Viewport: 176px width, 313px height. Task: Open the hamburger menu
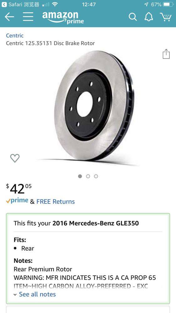coord(28,17)
